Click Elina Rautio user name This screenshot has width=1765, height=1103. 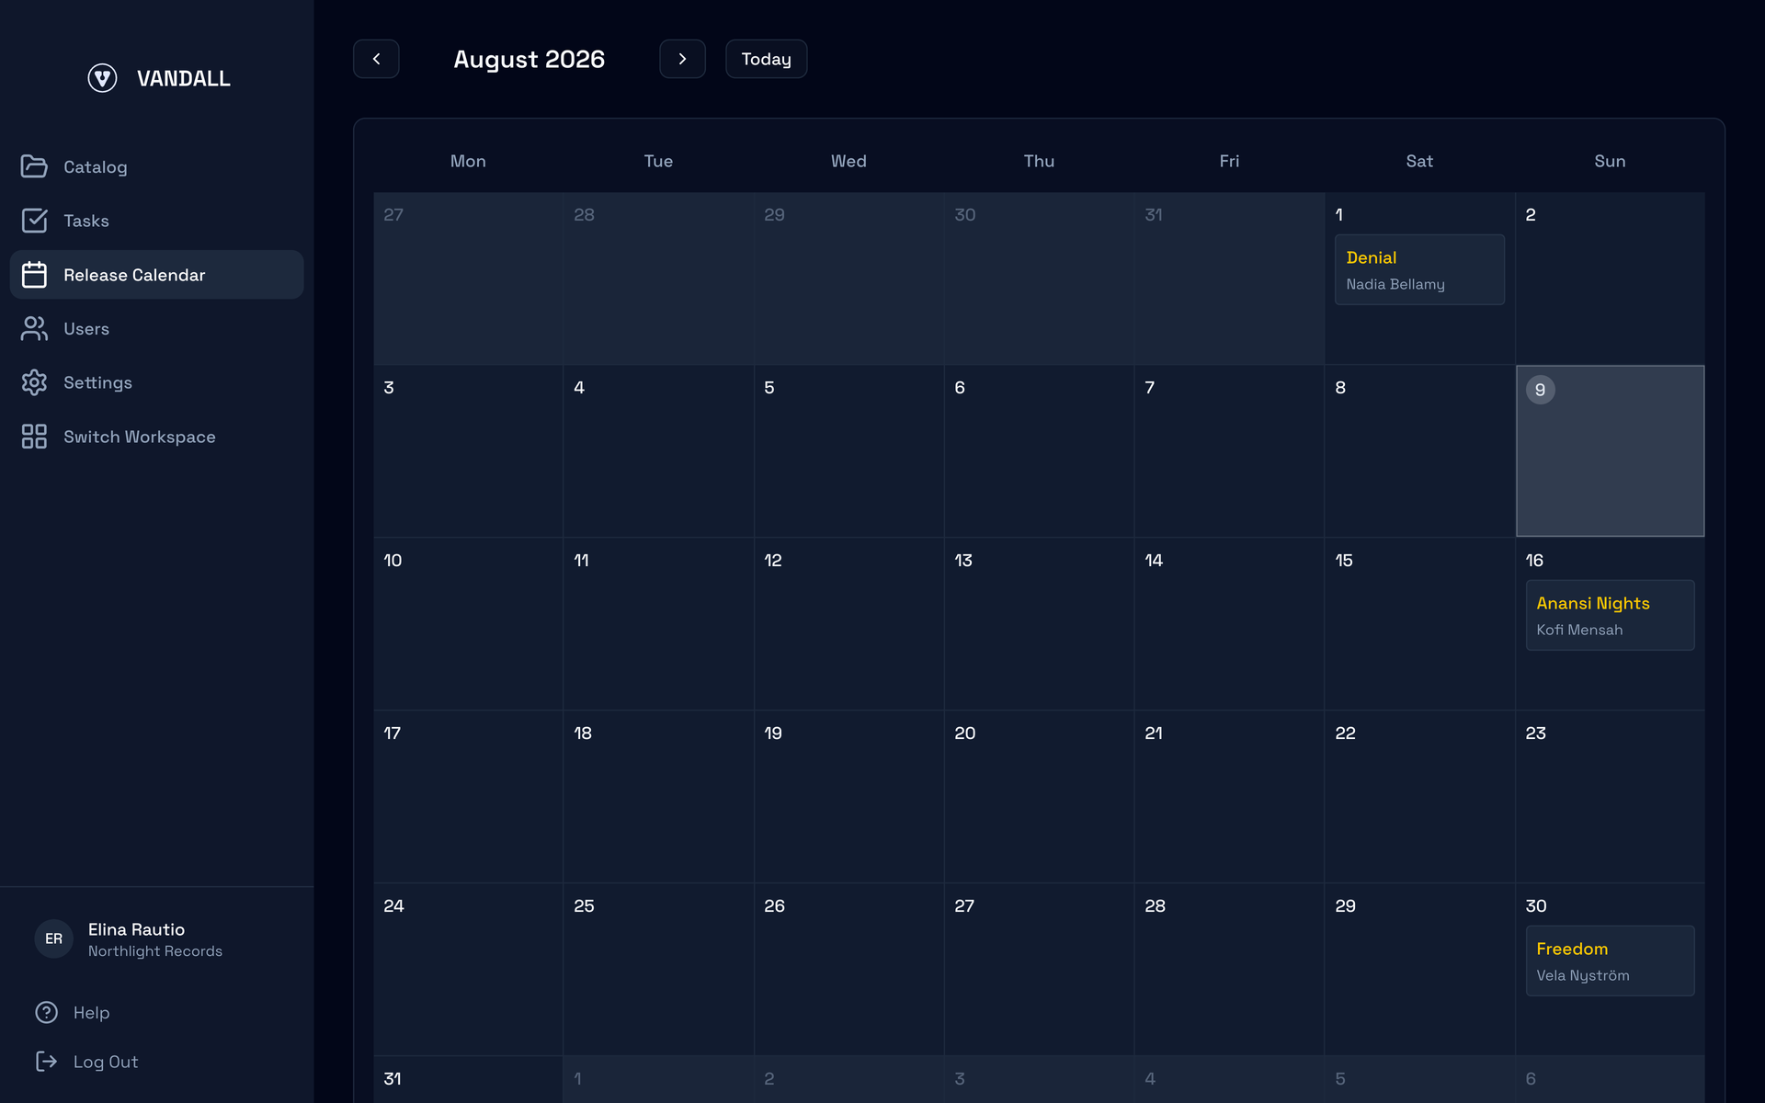[x=136, y=929]
